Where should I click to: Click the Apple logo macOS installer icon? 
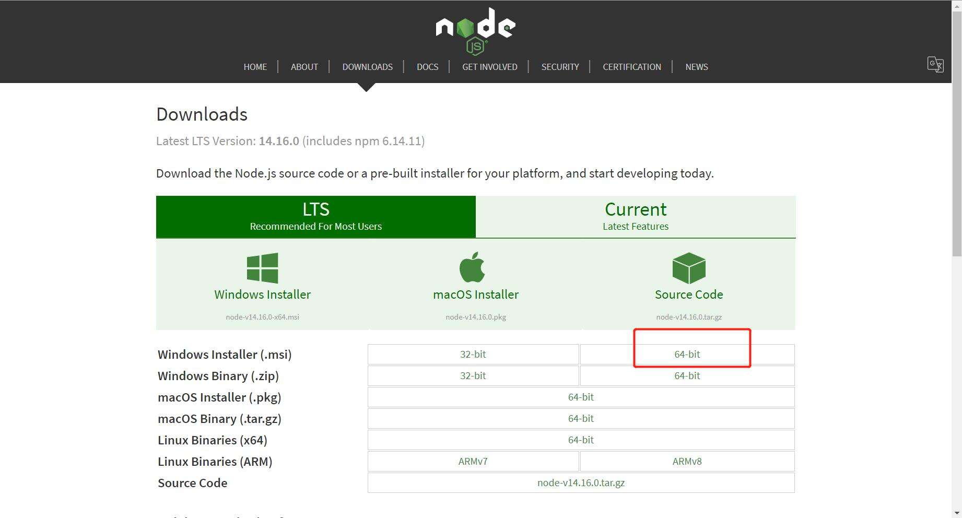[473, 267]
